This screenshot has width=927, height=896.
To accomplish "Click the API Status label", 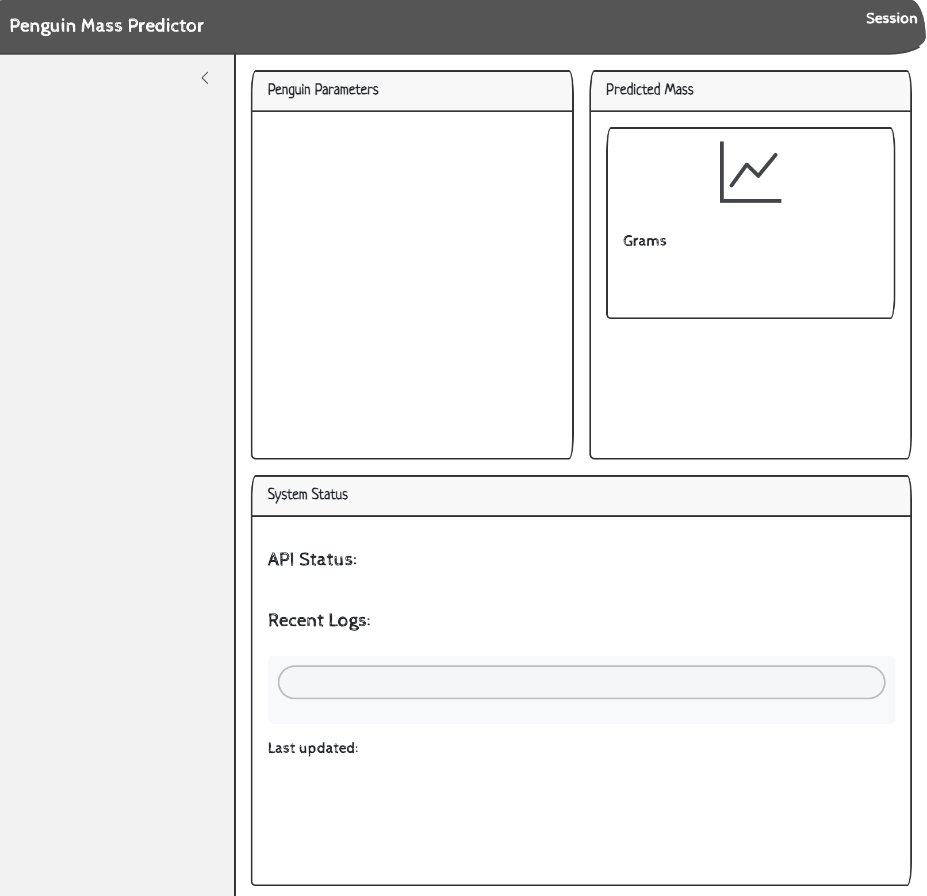I will coord(312,560).
